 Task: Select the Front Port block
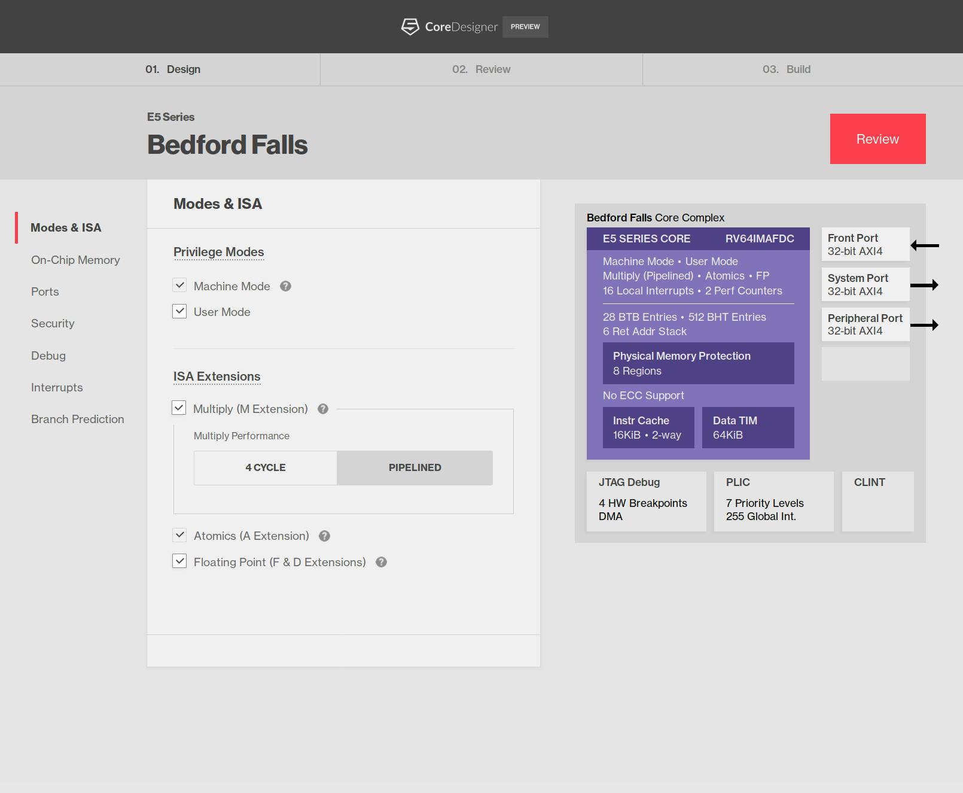(x=866, y=244)
